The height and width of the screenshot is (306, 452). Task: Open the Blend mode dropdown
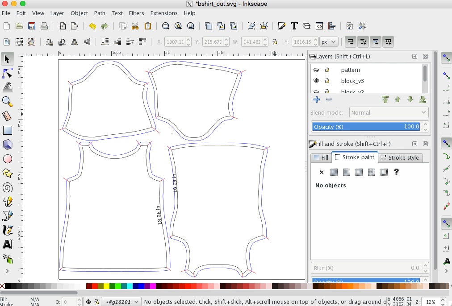[x=389, y=113]
